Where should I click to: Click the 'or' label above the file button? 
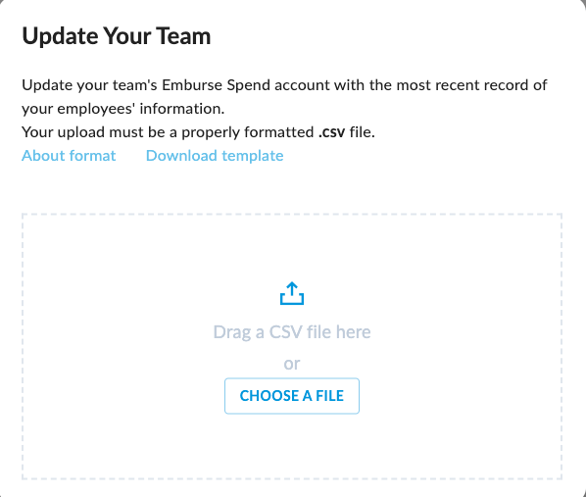pyautogui.click(x=292, y=364)
